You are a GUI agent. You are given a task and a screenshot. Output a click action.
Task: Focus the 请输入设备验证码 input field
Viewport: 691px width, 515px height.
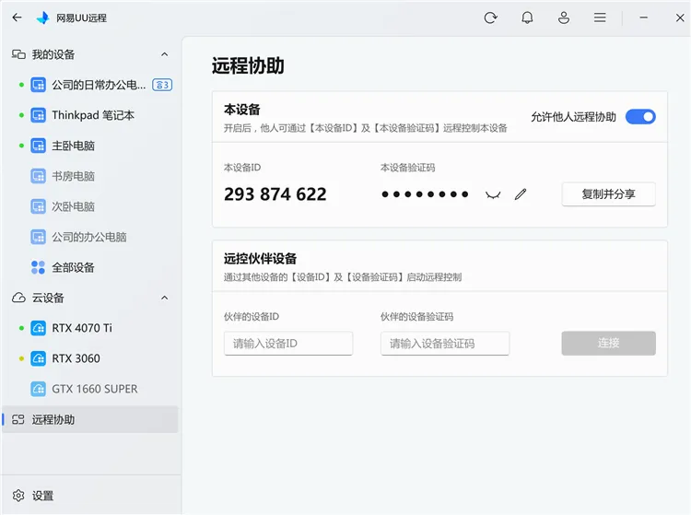click(x=445, y=344)
